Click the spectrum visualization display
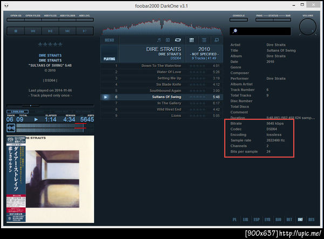This screenshot has height=239, width=324. (162, 27)
